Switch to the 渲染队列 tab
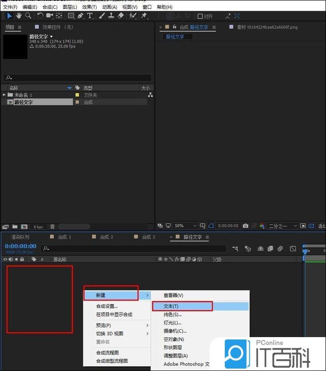 pyautogui.click(x=20, y=237)
